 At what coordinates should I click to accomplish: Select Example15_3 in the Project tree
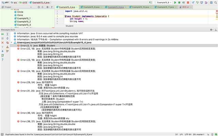click(24, 25)
